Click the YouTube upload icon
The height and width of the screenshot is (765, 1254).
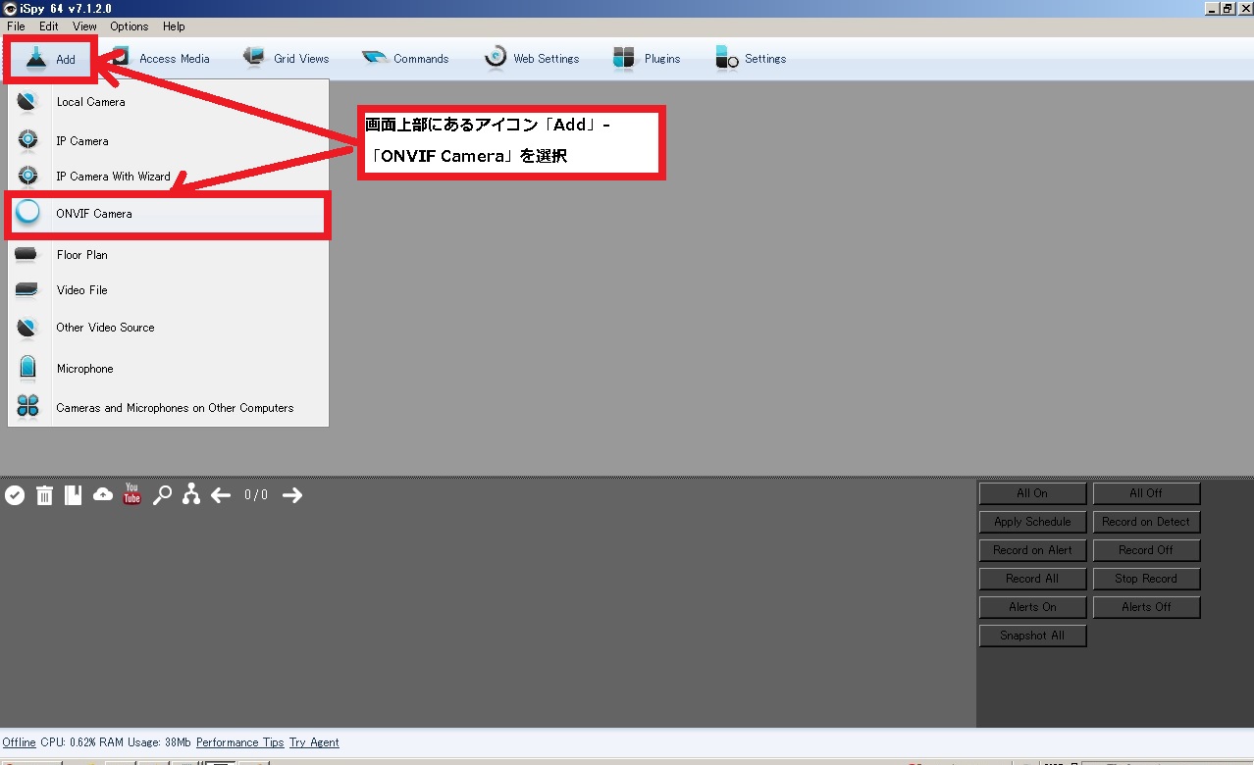pyautogui.click(x=132, y=494)
